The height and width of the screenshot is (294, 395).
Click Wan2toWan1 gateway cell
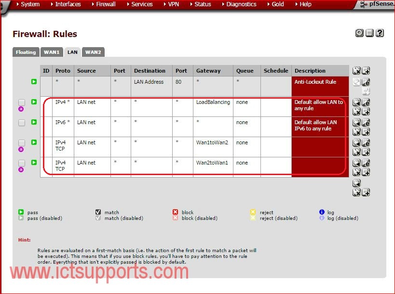pyautogui.click(x=213, y=167)
